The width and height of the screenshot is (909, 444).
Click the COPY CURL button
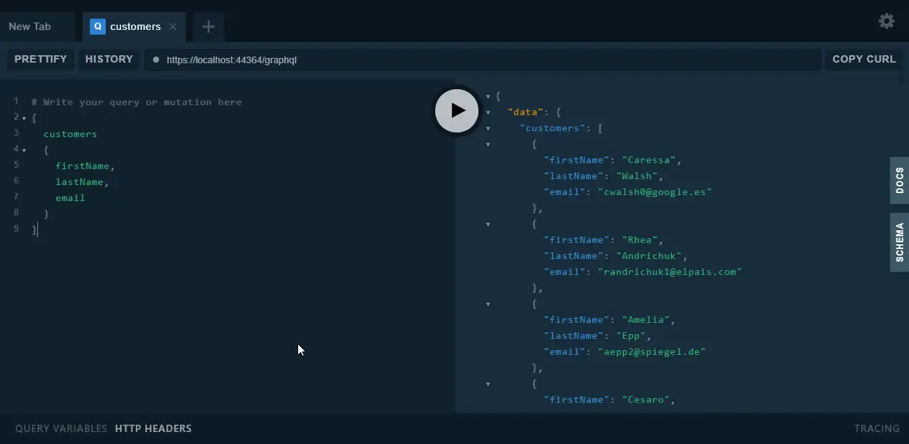[x=864, y=59]
